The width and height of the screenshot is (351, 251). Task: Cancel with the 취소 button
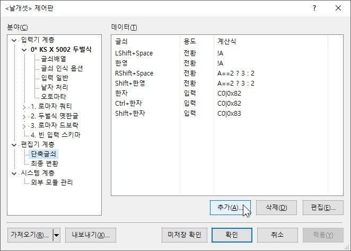[277, 235]
